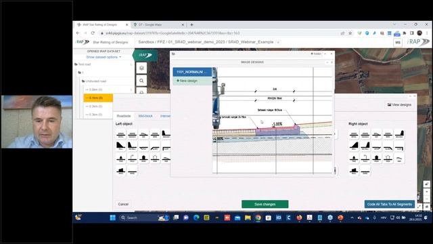Select the highlighted 0.1km segment
Screen dimensions: 433x244
click(98, 98)
